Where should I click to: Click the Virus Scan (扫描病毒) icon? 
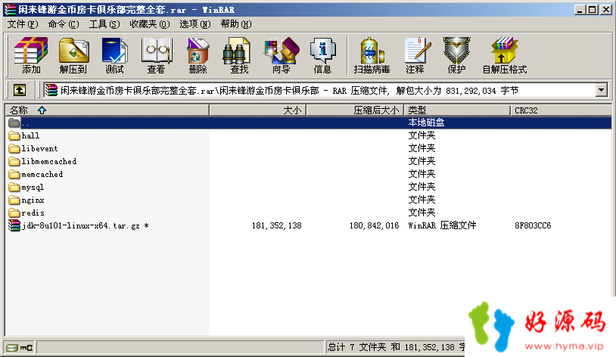[372, 55]
